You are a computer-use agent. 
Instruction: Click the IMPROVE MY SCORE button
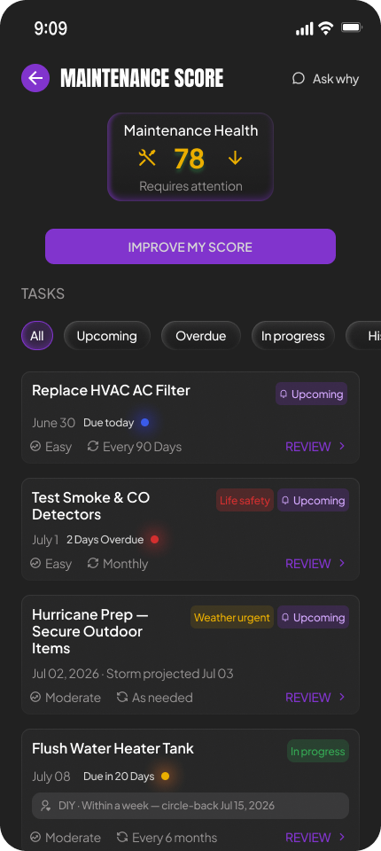point(190,246)
